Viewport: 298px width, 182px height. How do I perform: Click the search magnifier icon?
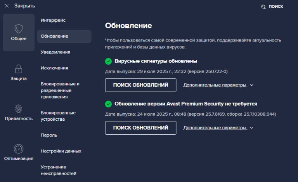pyautogui.click(x=263, y=7)
